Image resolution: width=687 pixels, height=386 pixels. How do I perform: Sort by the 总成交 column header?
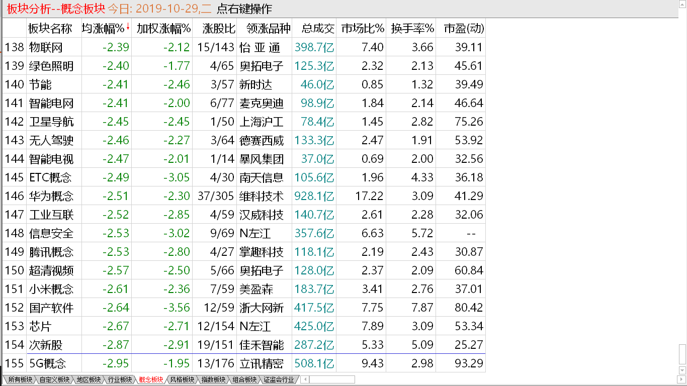(318, 28)
